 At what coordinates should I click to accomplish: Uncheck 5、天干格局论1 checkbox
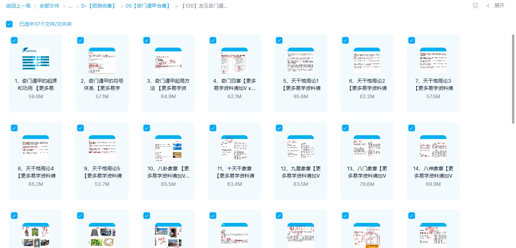279,40
